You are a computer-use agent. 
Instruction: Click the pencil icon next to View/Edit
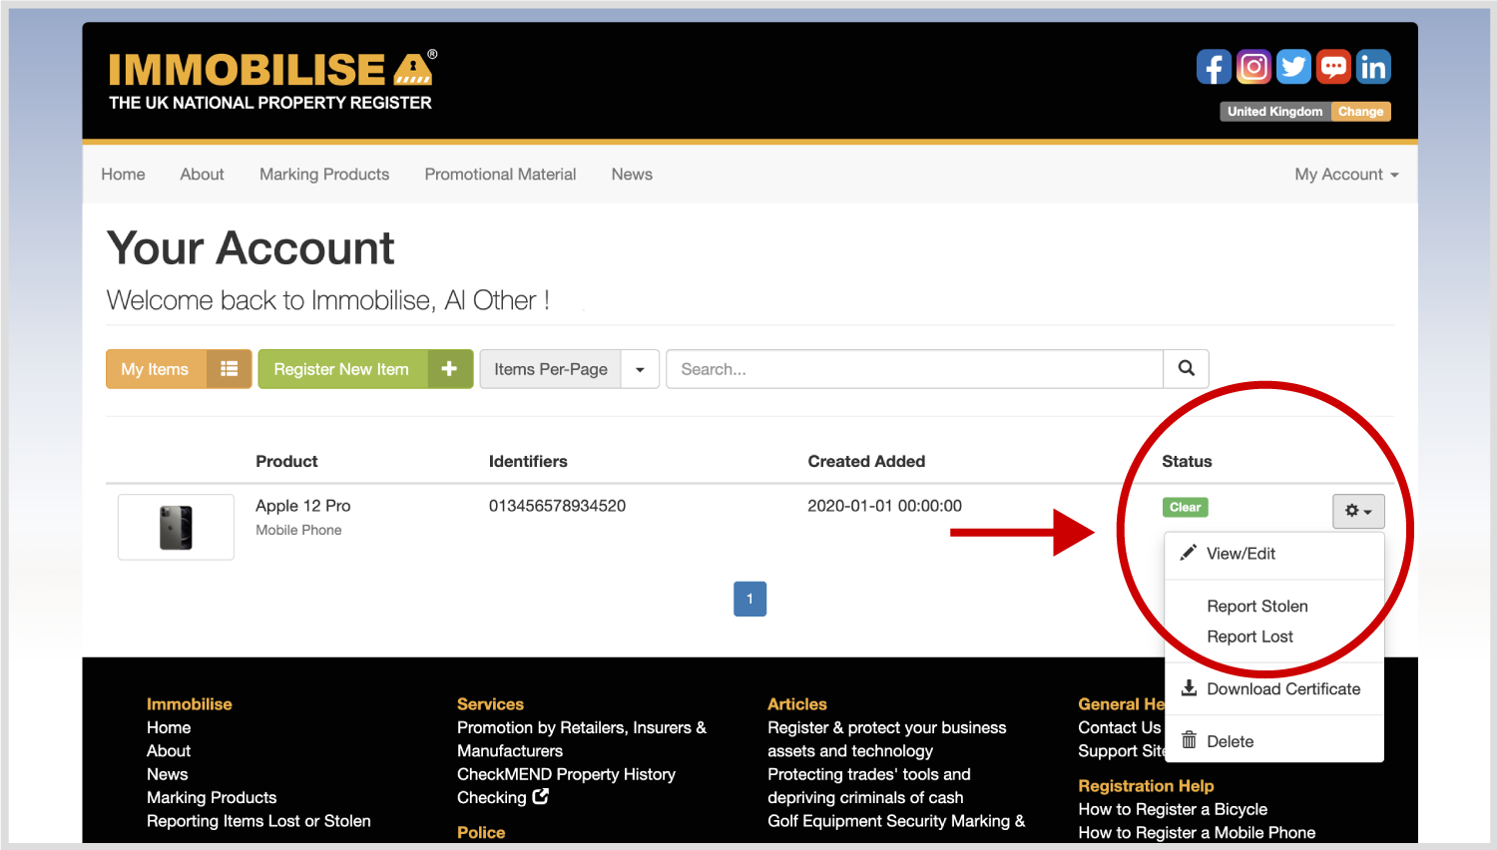click(x=1189, y=553)
